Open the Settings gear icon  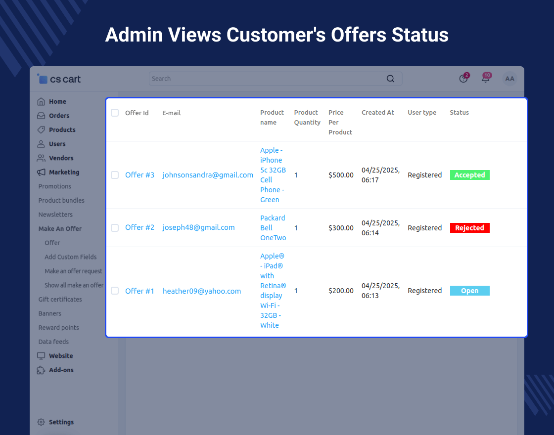click(41, 422)
